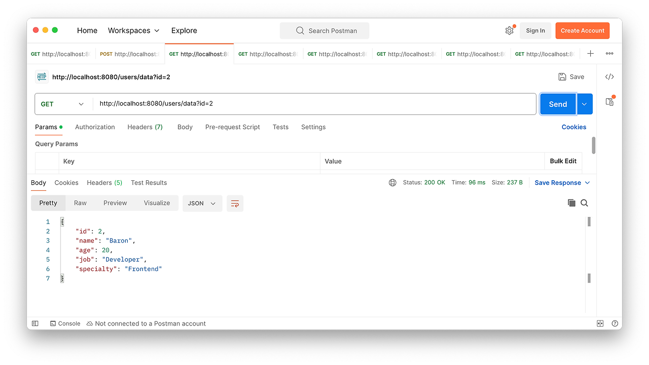Open the request Headers (7) tab
Image resolution: width=649 pixels, height=365 pixels.
[x=145, y=127]
